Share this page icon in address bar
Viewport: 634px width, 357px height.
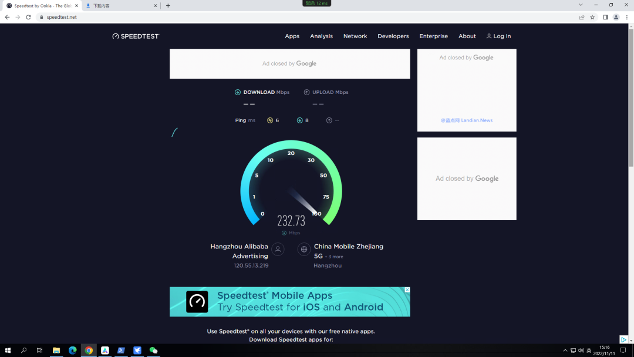click(581, 17)
